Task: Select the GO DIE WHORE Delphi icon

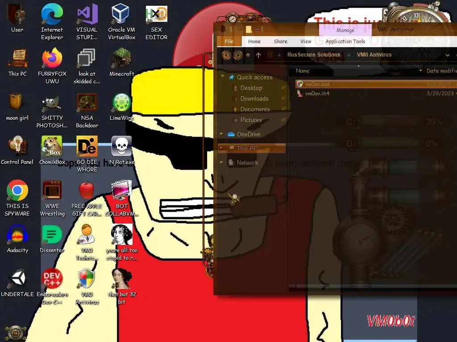Action: [x=87, y=154]
